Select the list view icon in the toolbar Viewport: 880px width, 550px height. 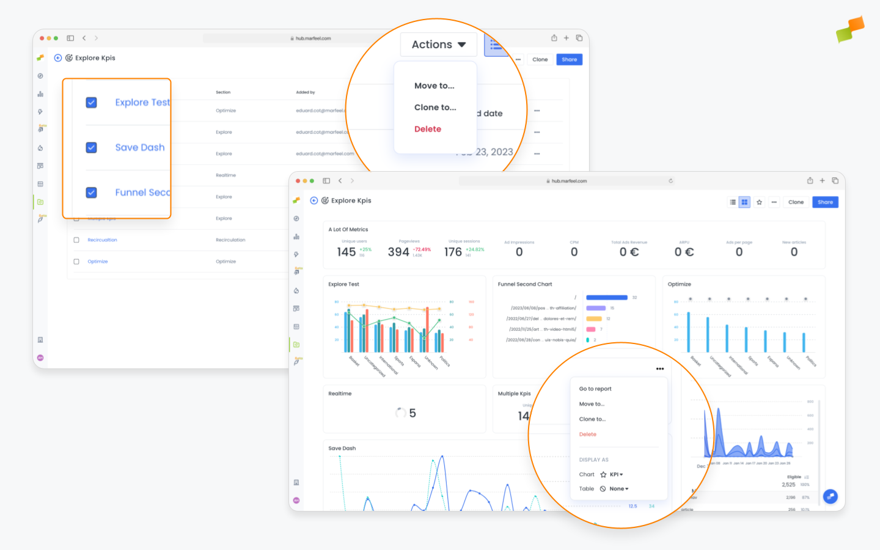click(x=733, y=202)
